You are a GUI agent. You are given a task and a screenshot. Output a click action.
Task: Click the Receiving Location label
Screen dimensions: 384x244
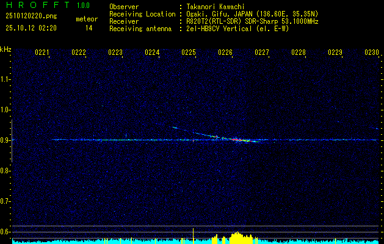click(x=142, y=14)
